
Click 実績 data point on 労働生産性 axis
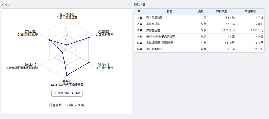coord(89,63)
